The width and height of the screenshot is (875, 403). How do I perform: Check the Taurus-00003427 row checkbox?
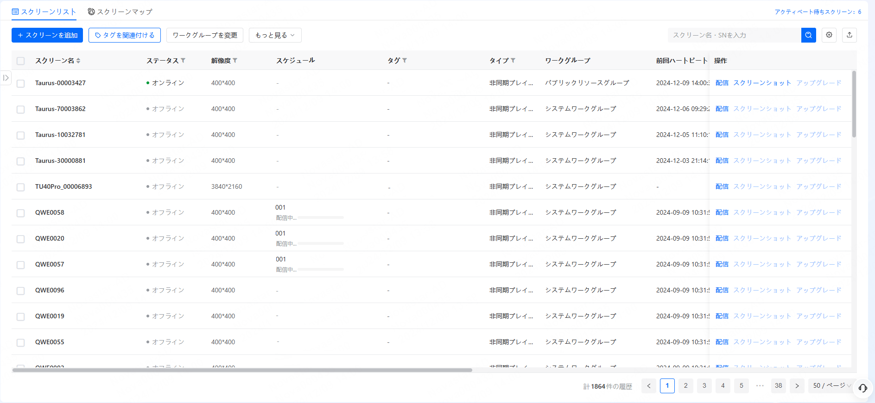20,84
